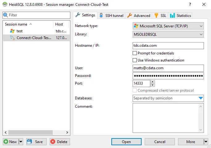Increase the Port value with up arrow
This screenshot has width=211, height=148.
(x=153, y=82)
